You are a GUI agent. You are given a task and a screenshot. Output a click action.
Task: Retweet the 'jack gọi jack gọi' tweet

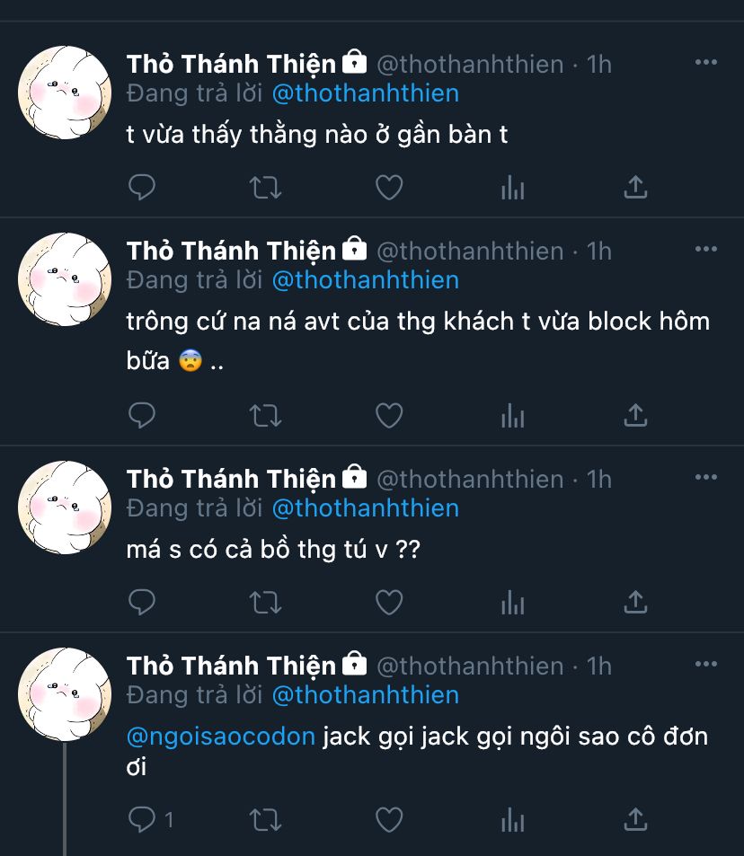(x=265, y=819)
